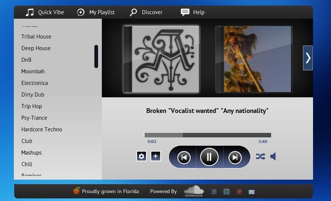Skip to the next track
Image resolution: width=331 pixels, height=201 pixels.
235,157
